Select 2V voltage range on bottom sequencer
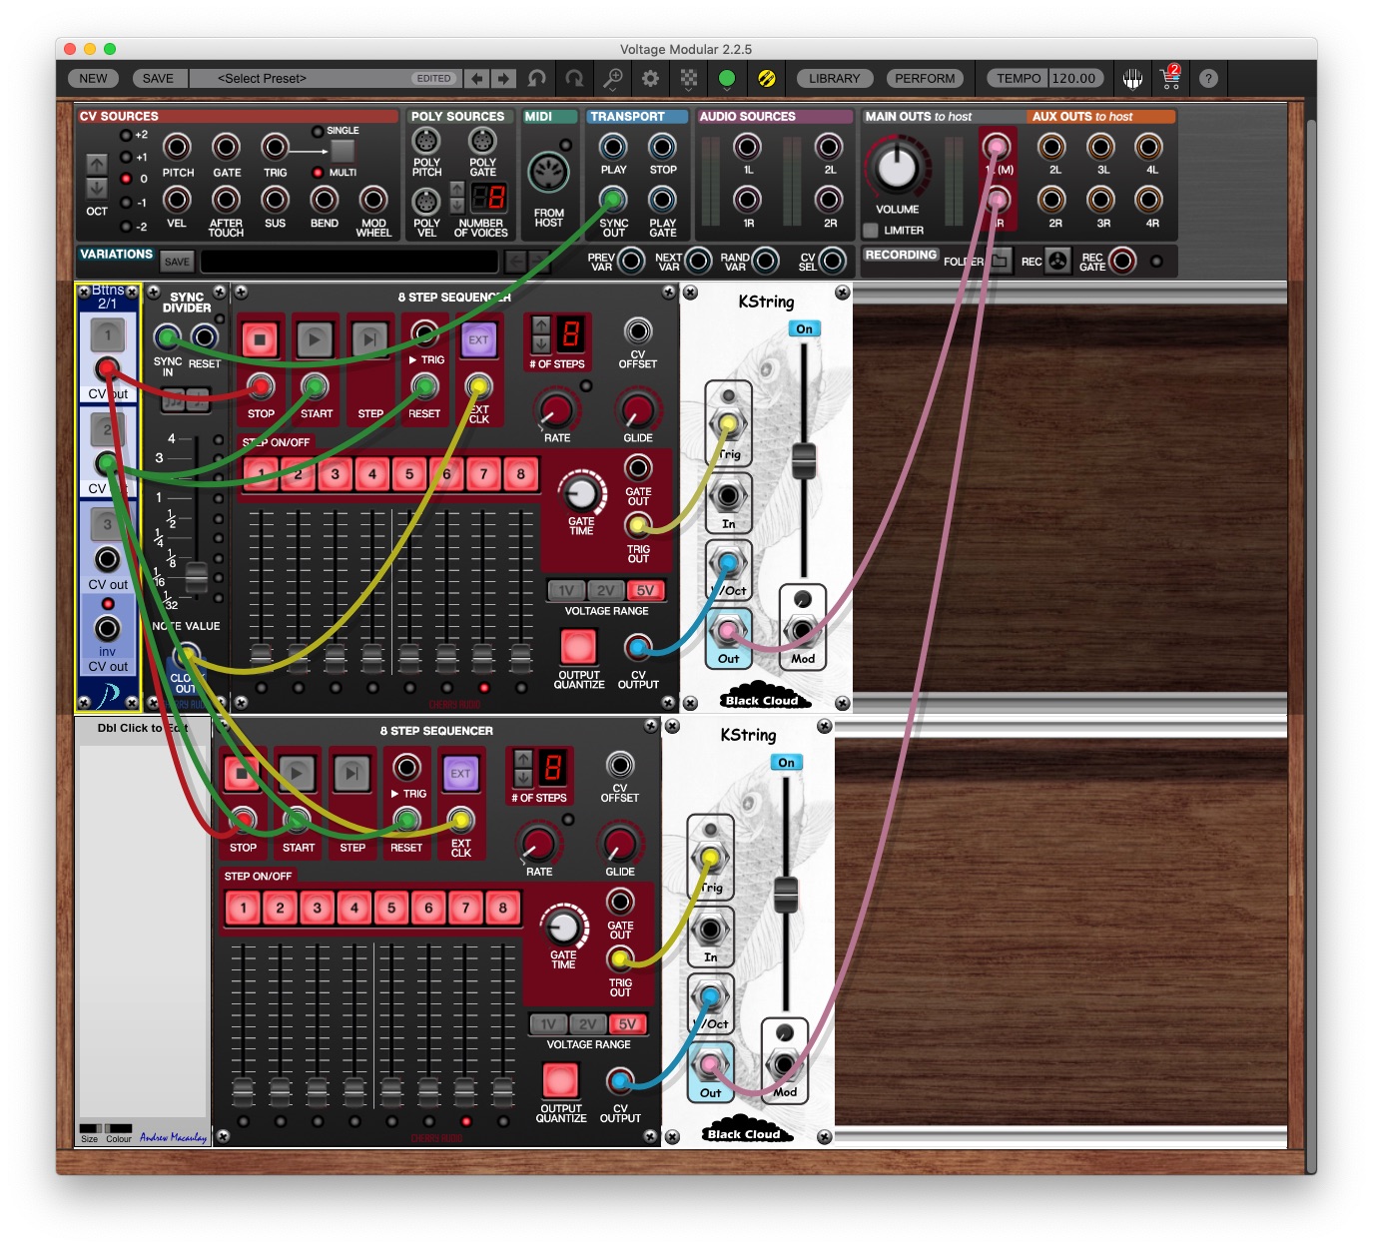Screen dimensions: 1373x1249 click(x=588, y=1024)
